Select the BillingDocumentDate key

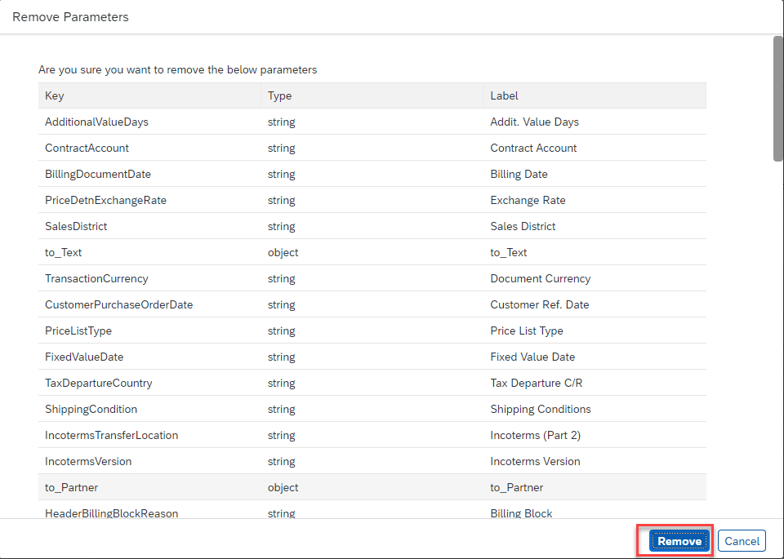pyautogui.click(x=98, y=174)
